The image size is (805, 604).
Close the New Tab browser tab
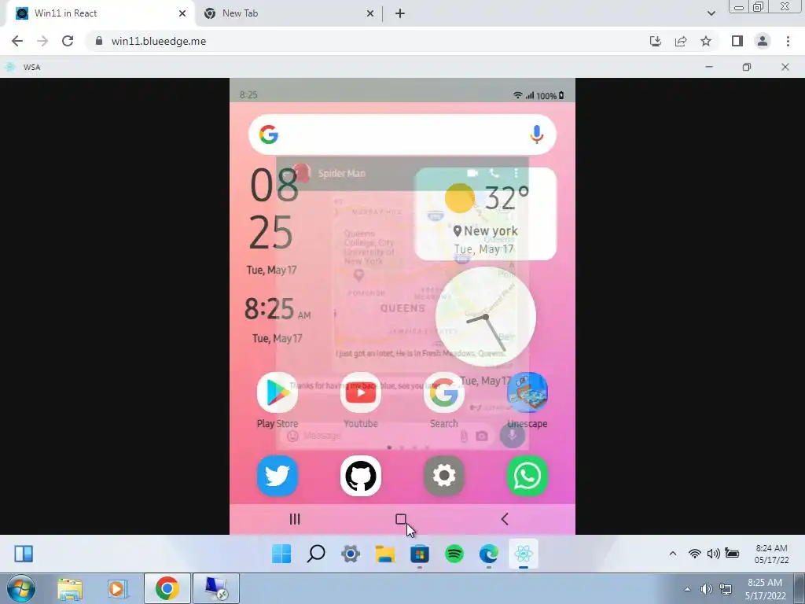[x=370, y=13]
